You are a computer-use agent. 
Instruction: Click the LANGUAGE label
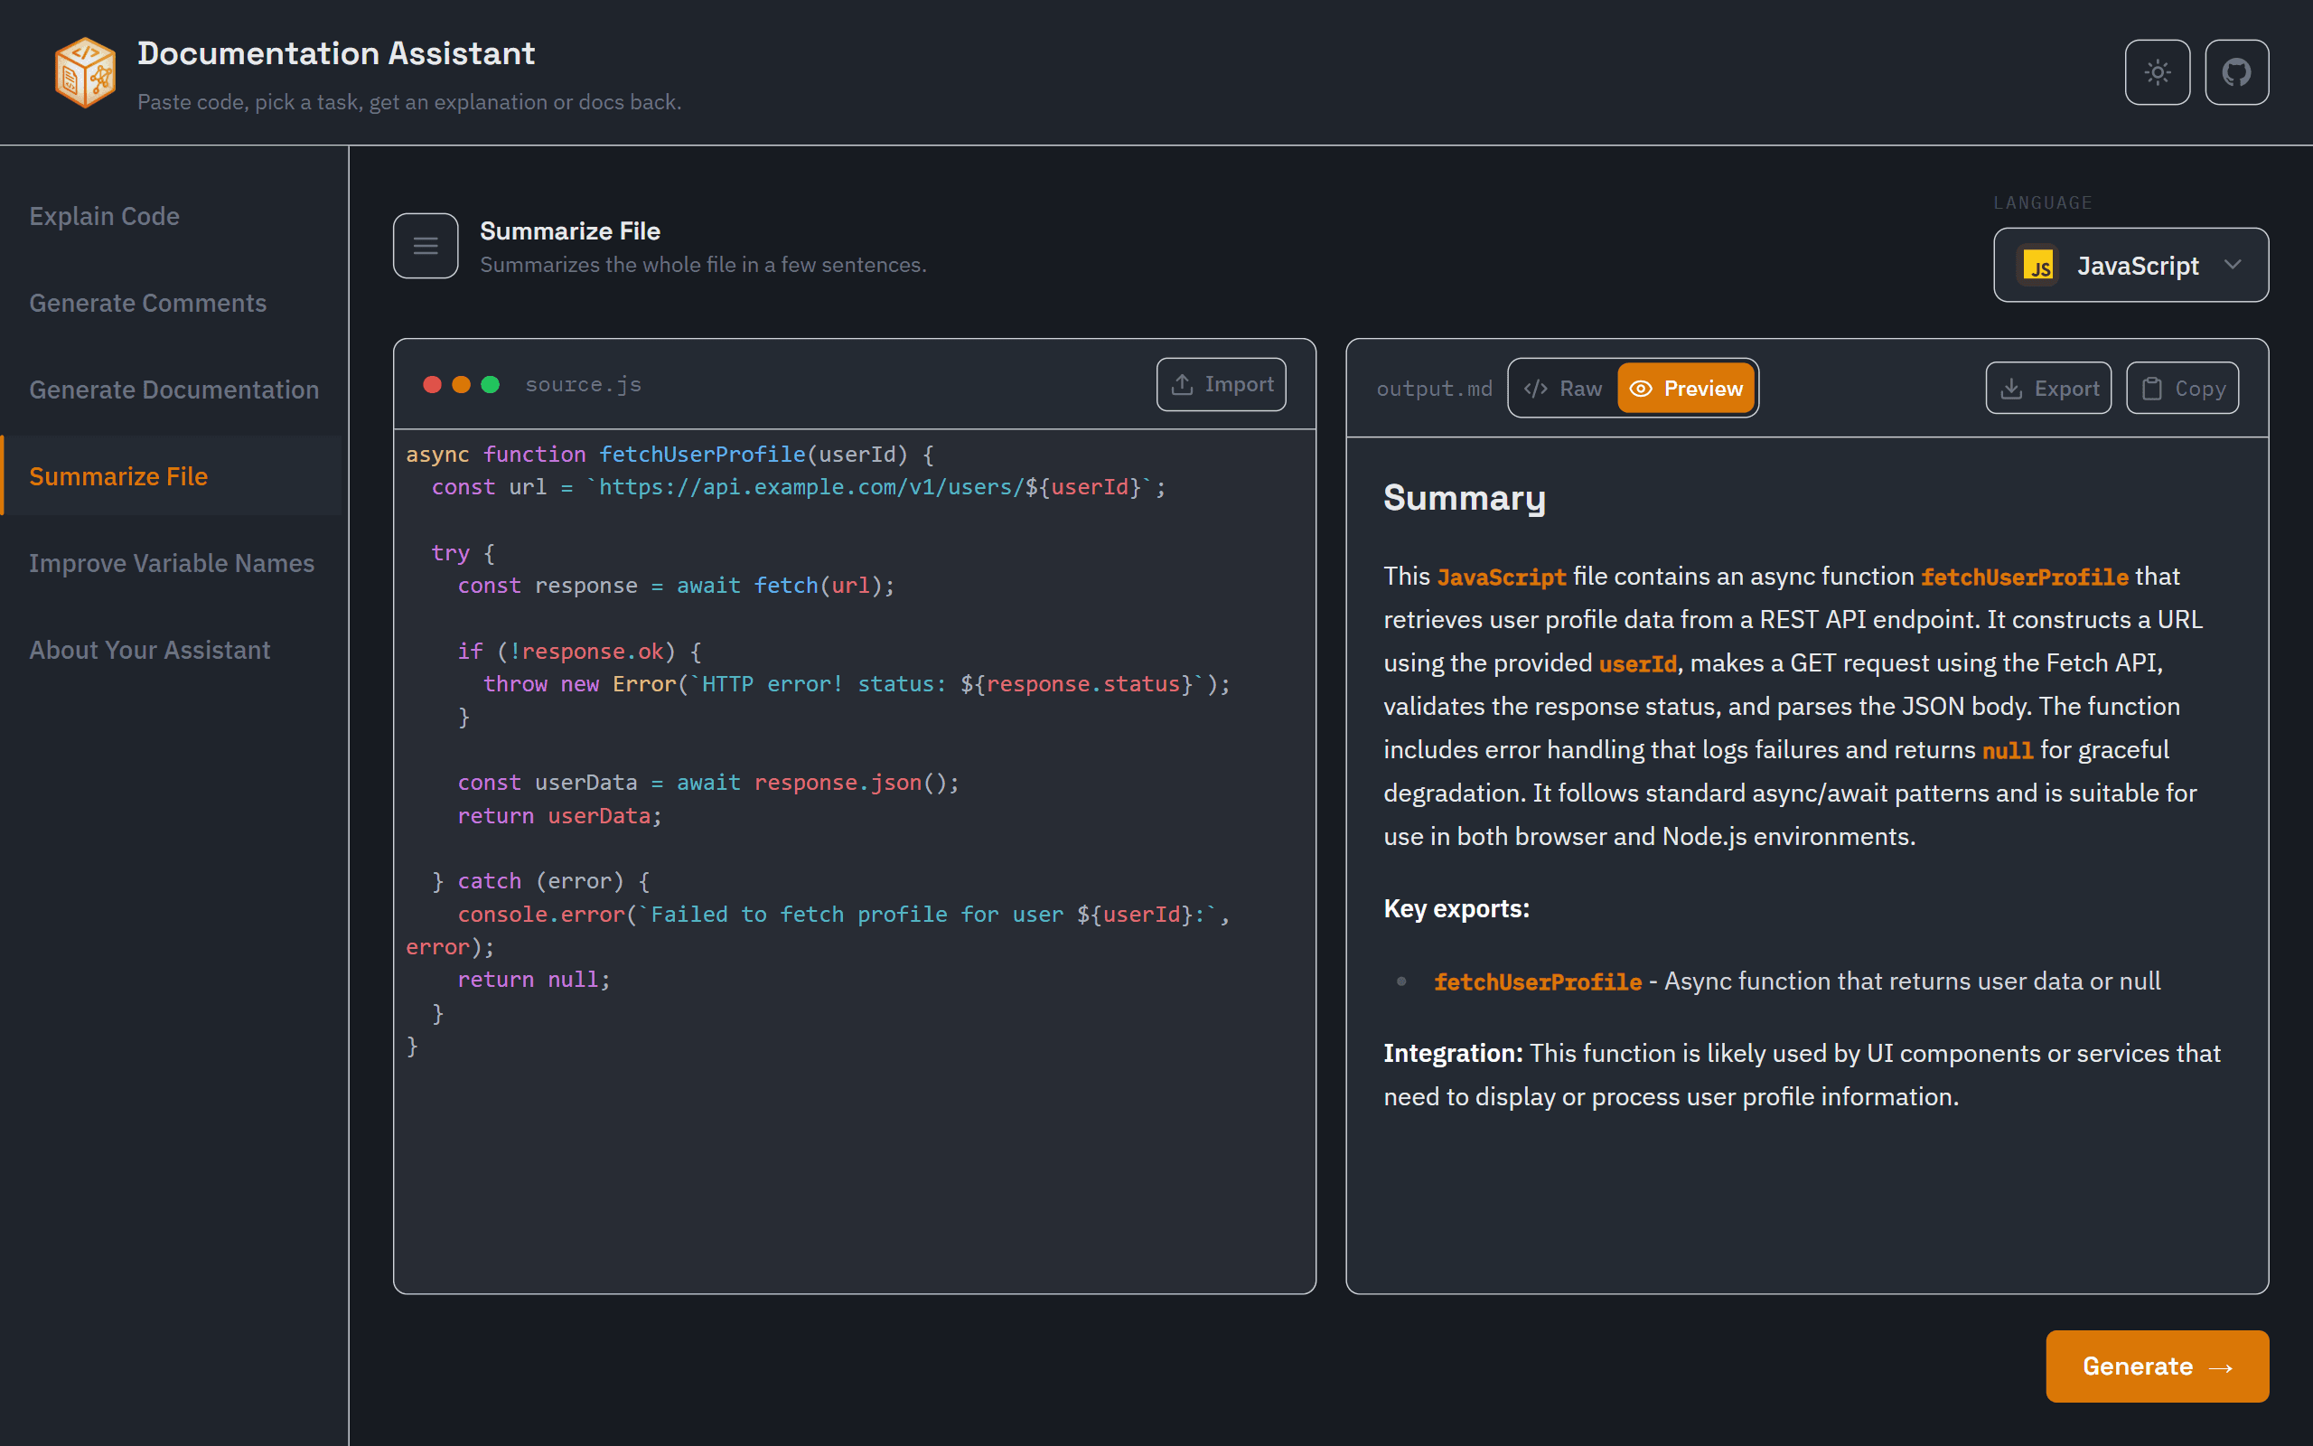click(2043, 202)
